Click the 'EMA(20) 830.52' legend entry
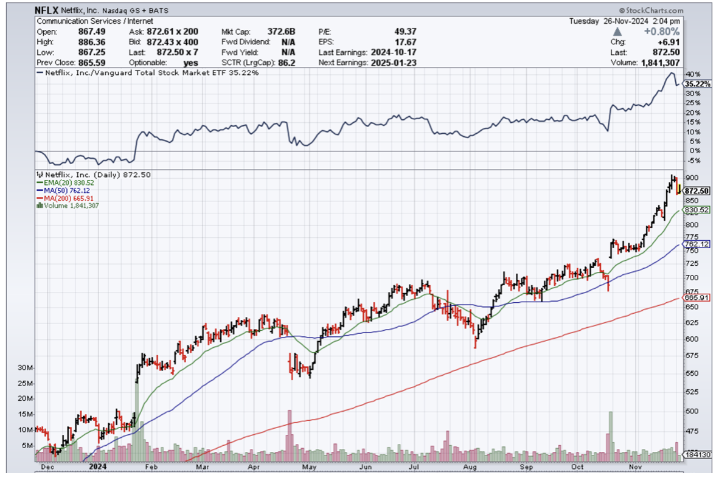The image size is (719, 478). (69, 183)
